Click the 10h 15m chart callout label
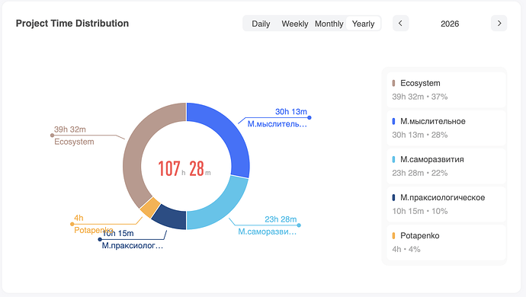The height and width of the screenshot is (297, 526). tap(117, 233)
